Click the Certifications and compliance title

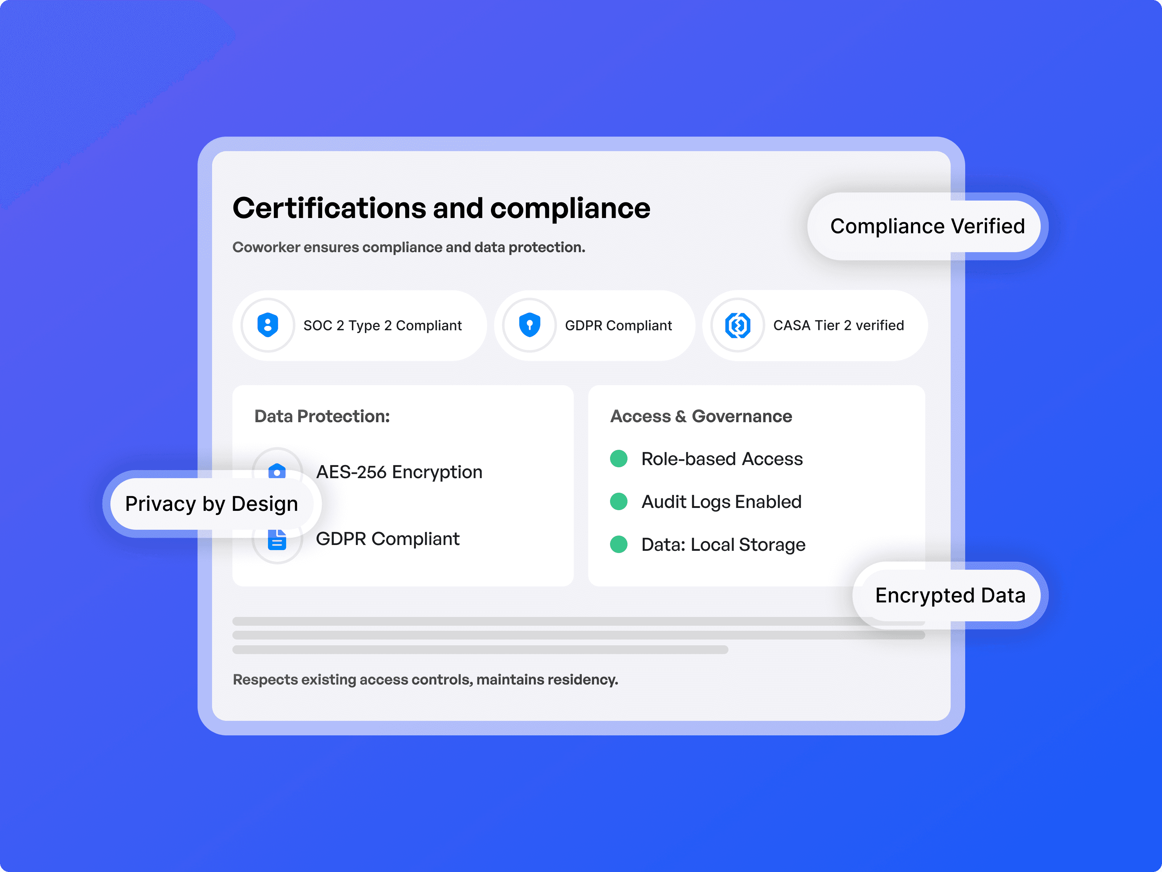[441, 208]
